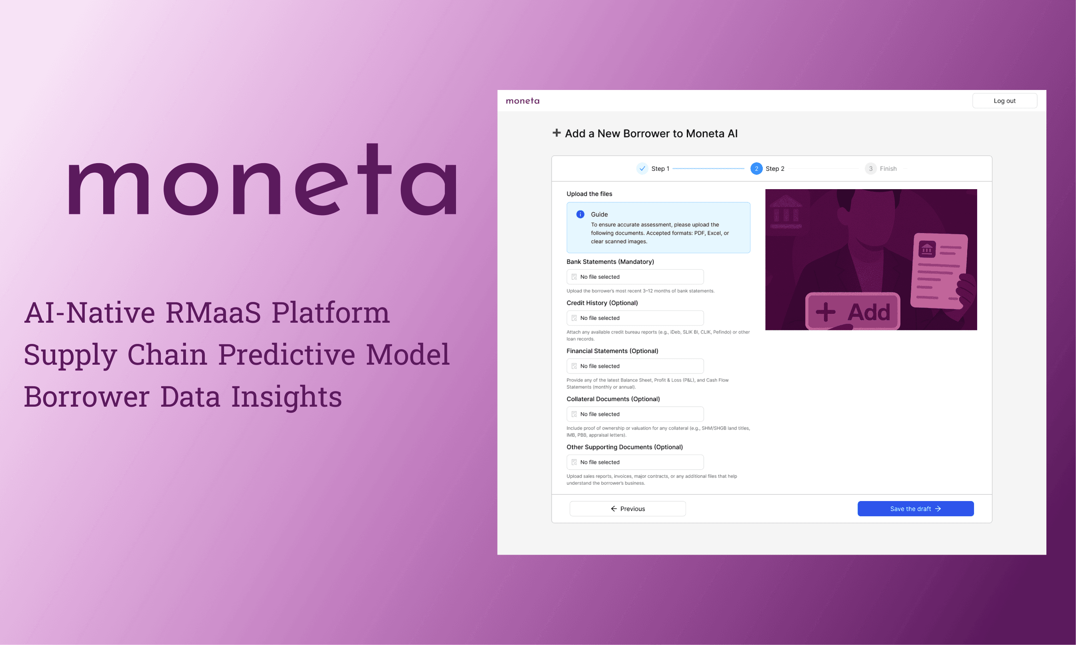
Task: Choose a file for Bank Statements (Mandatory)
Action: click(635, 277)
